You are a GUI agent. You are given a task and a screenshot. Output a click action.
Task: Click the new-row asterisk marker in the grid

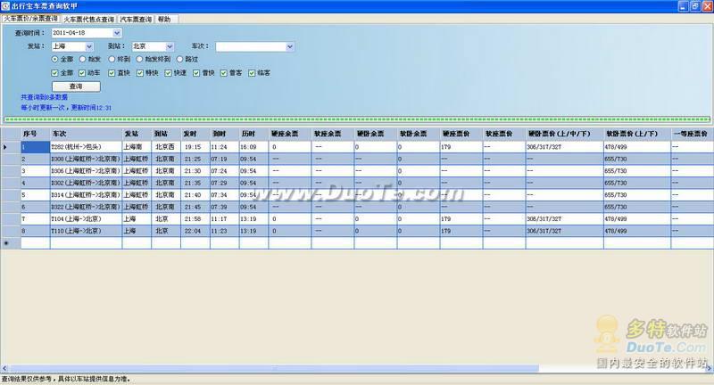coord(6,242)
